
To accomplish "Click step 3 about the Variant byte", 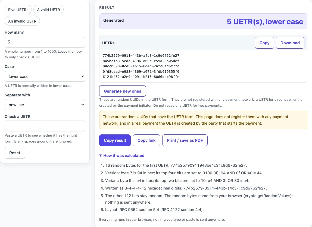I will coord(177,181).
